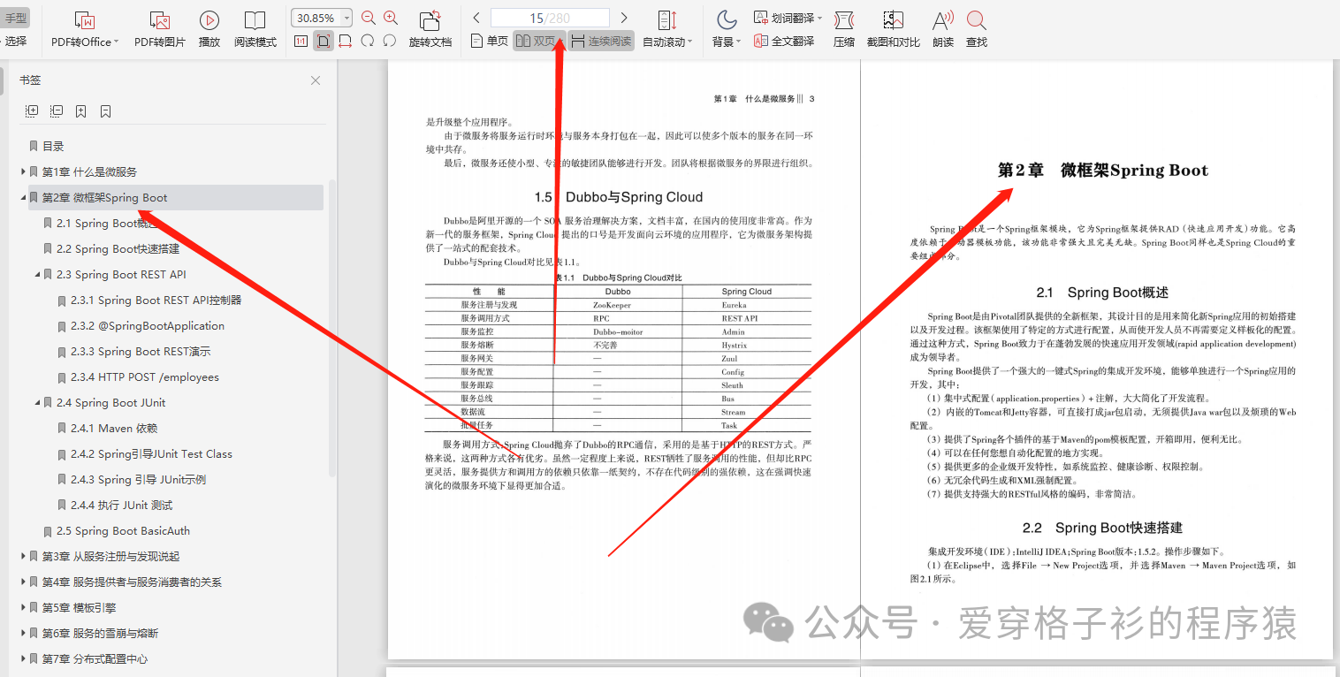The image size is (1340, 677).
Task: Open bookmark 2.3.2 @SpringBootApplication
Action: (x=148, y=326)
